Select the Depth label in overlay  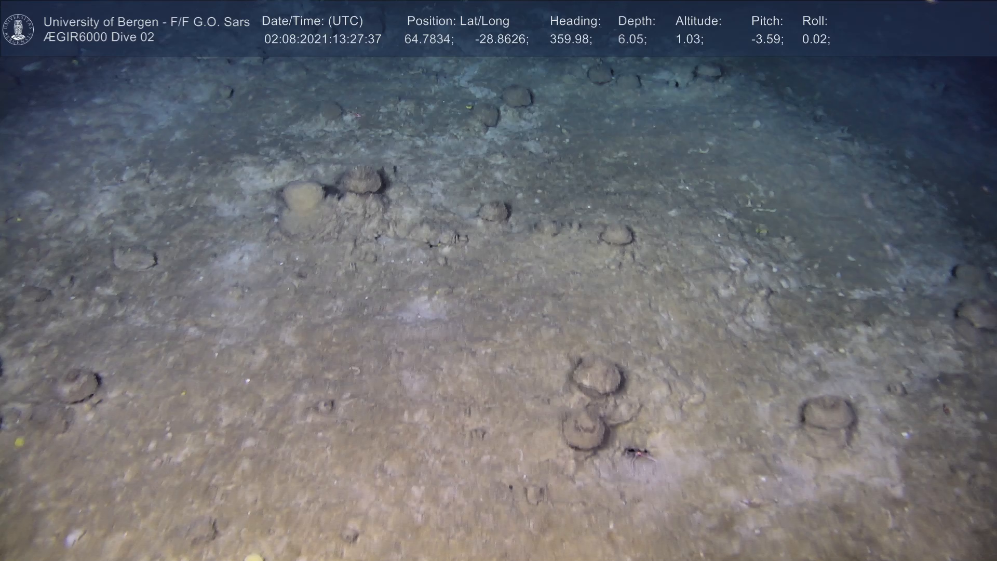(636, 21)
